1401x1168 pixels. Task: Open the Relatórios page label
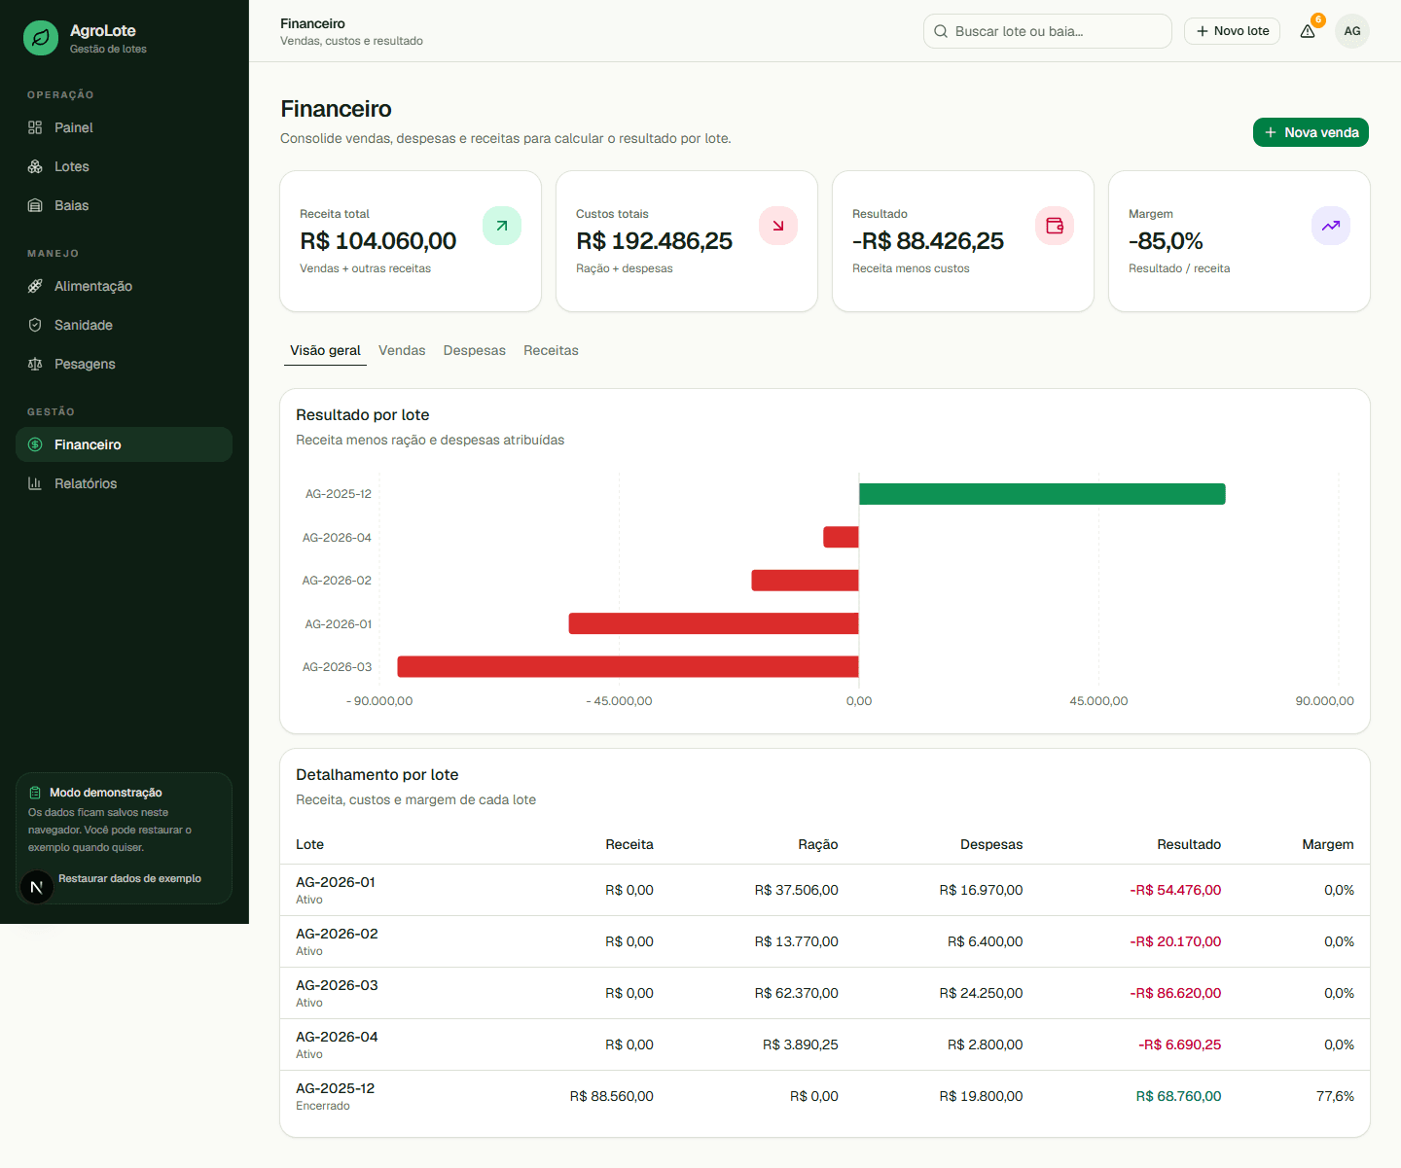click(86, 483)
